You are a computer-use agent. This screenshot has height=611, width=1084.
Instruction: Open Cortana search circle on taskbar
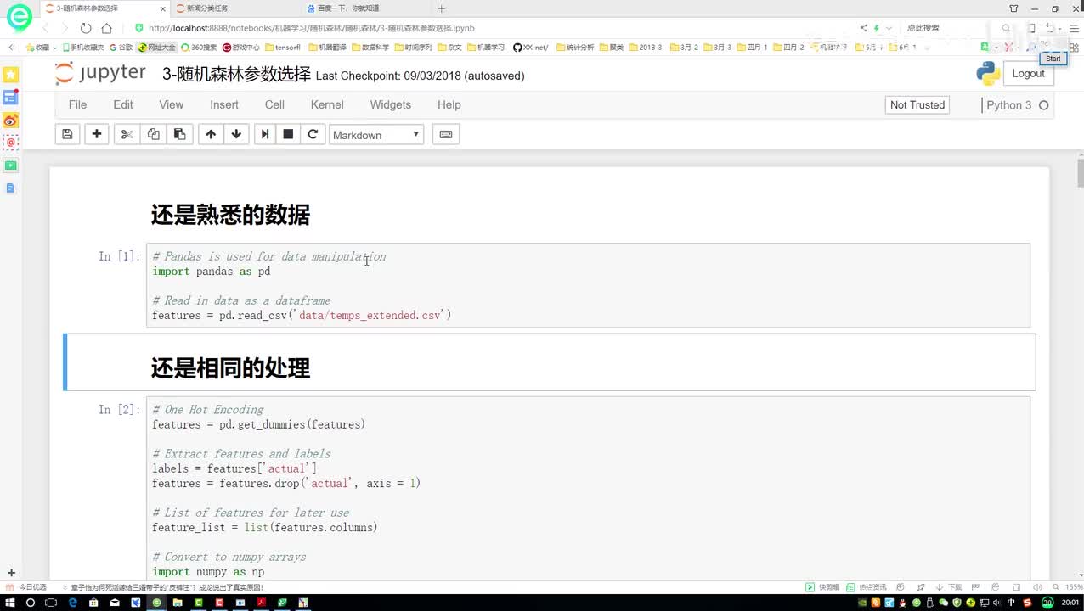click(x=31, y=603)
